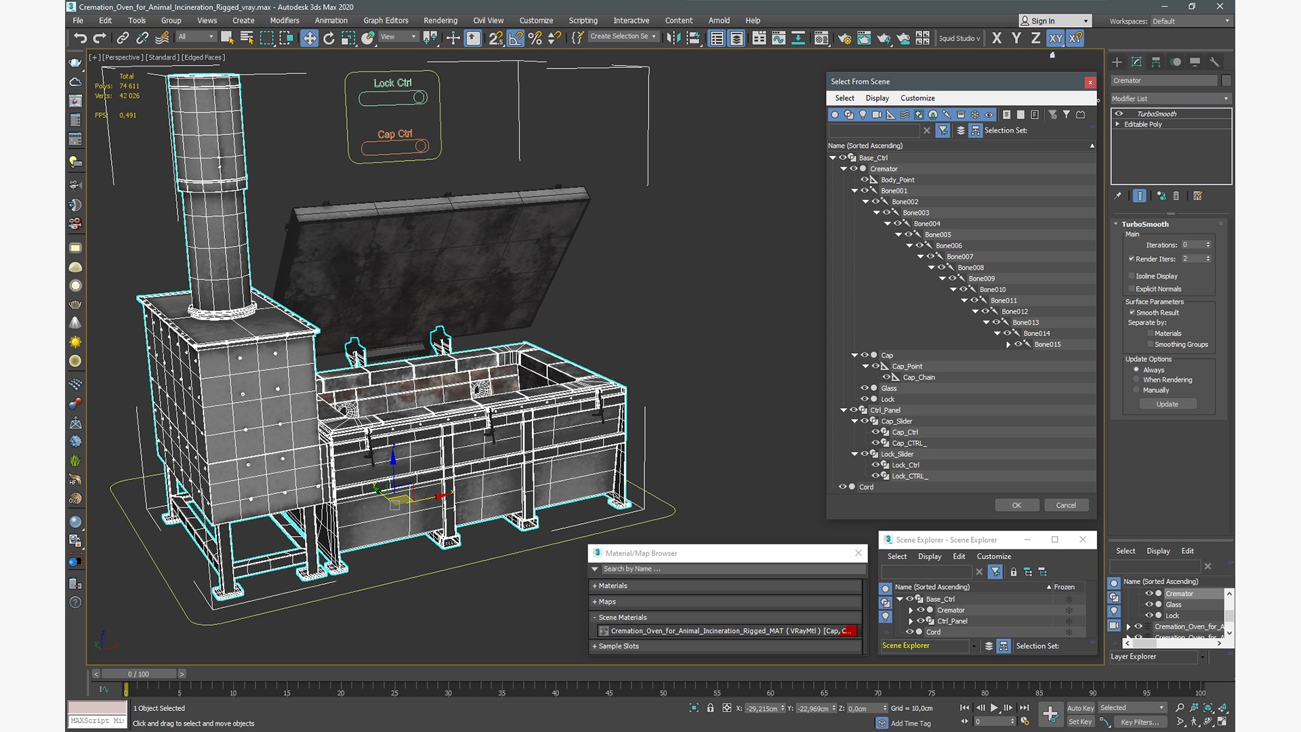Toggle the Percent Snap icon
The image size is (1301, 732).
[535, 38]
